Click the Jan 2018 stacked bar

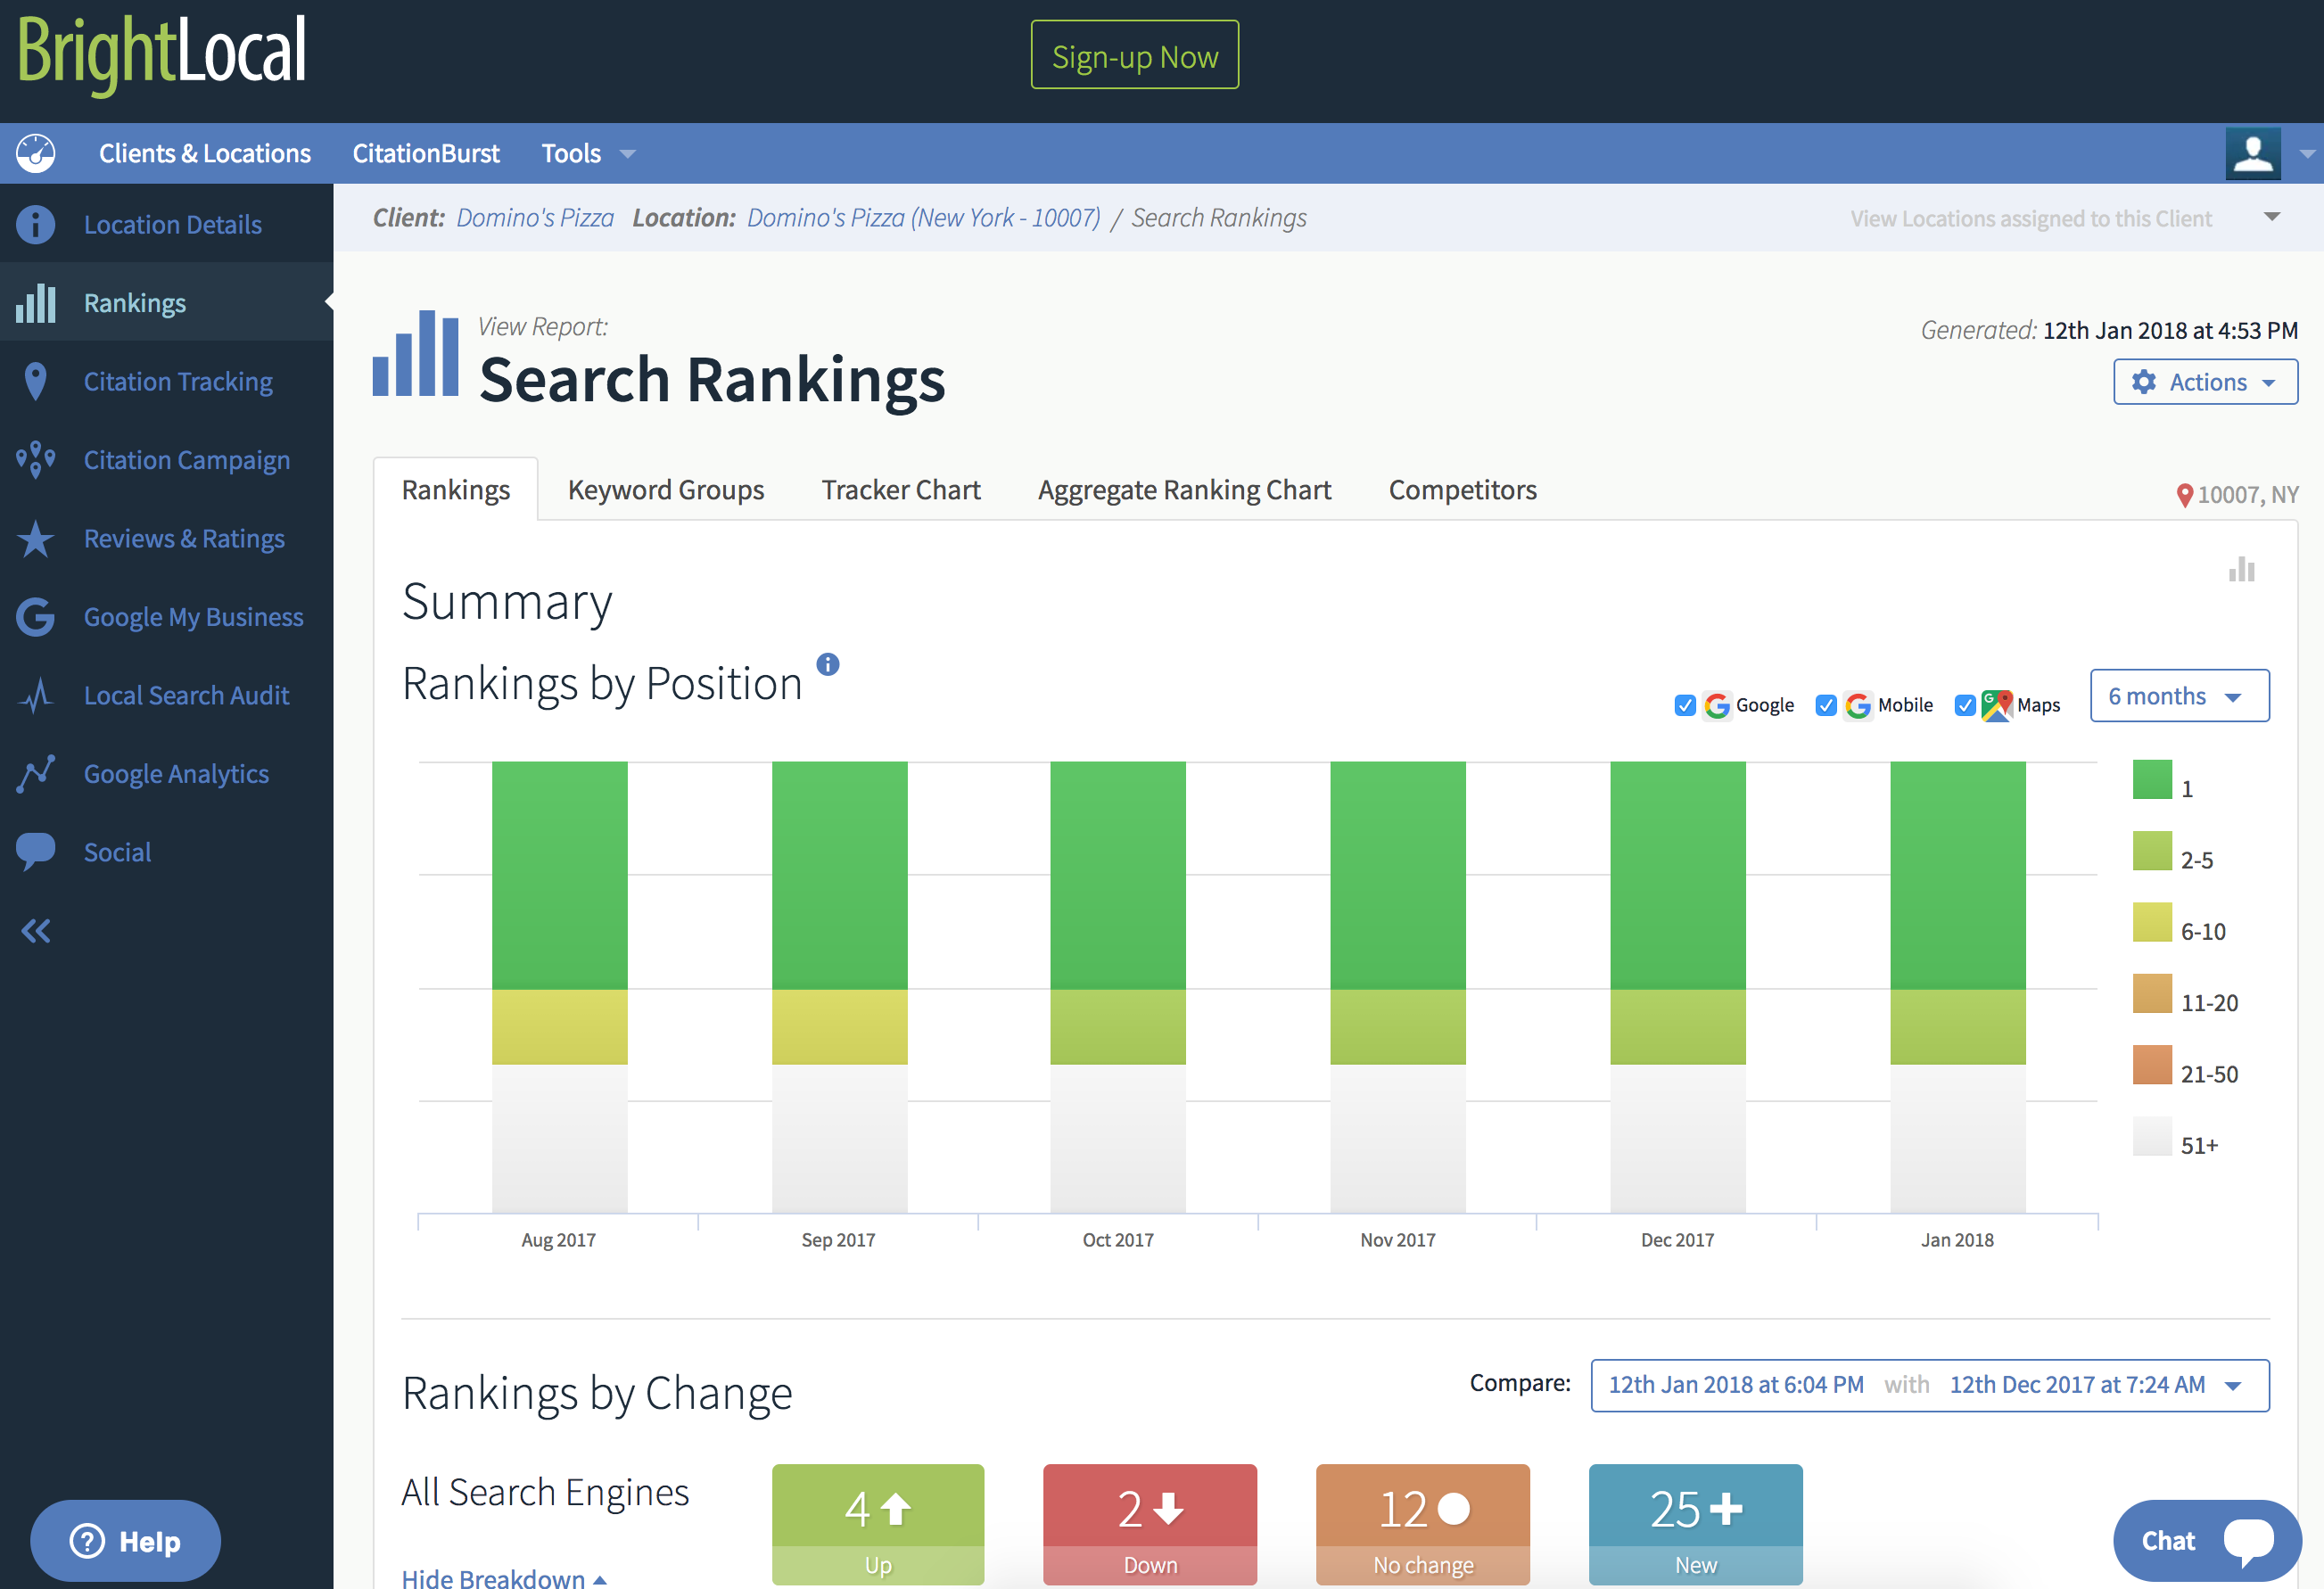click(1957, 988)
